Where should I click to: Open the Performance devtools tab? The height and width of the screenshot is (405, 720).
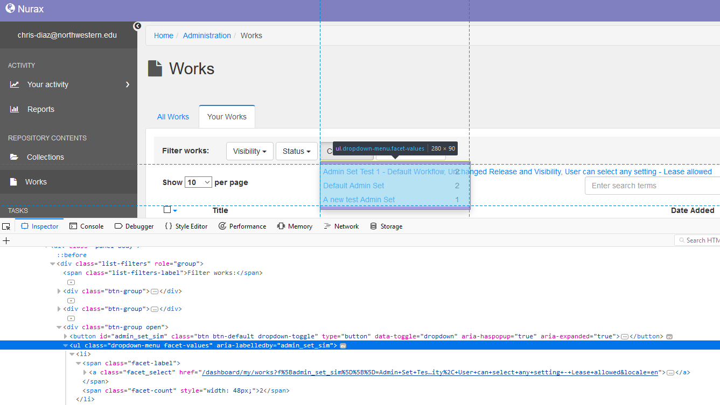(242, 226)
